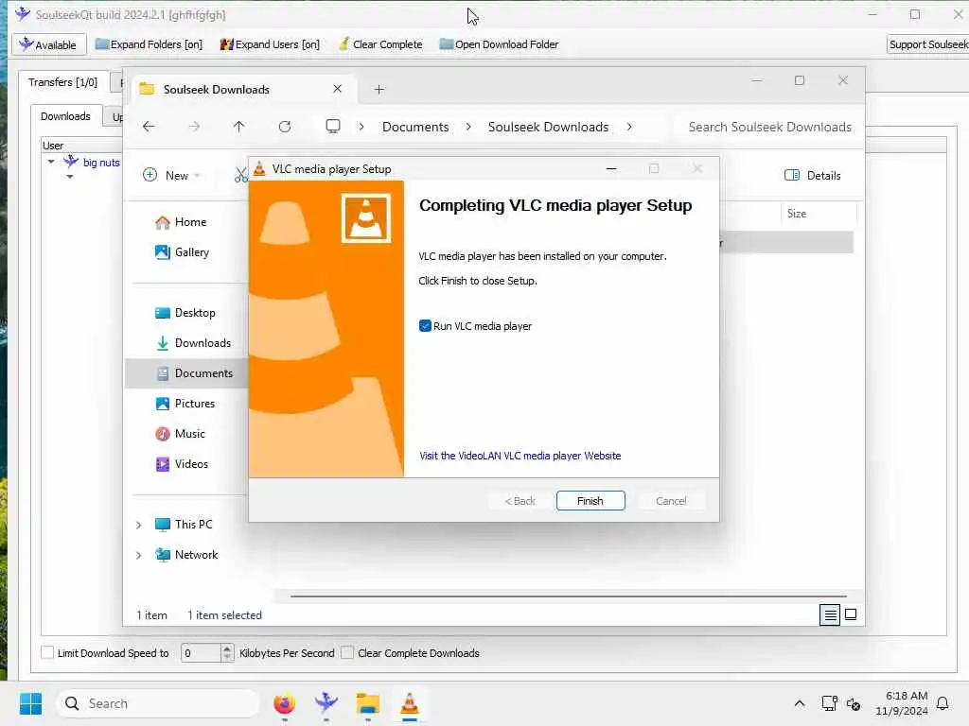Screen dimensions: 969x726
Task: Toggle Expand Folders in Soulseek
Action: 149,44
